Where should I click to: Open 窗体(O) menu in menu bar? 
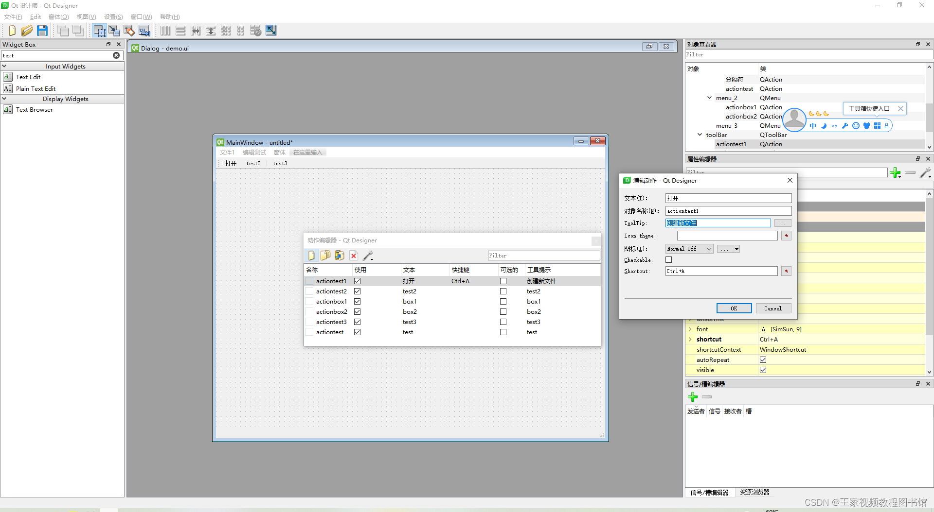click(x=59, y=17)
